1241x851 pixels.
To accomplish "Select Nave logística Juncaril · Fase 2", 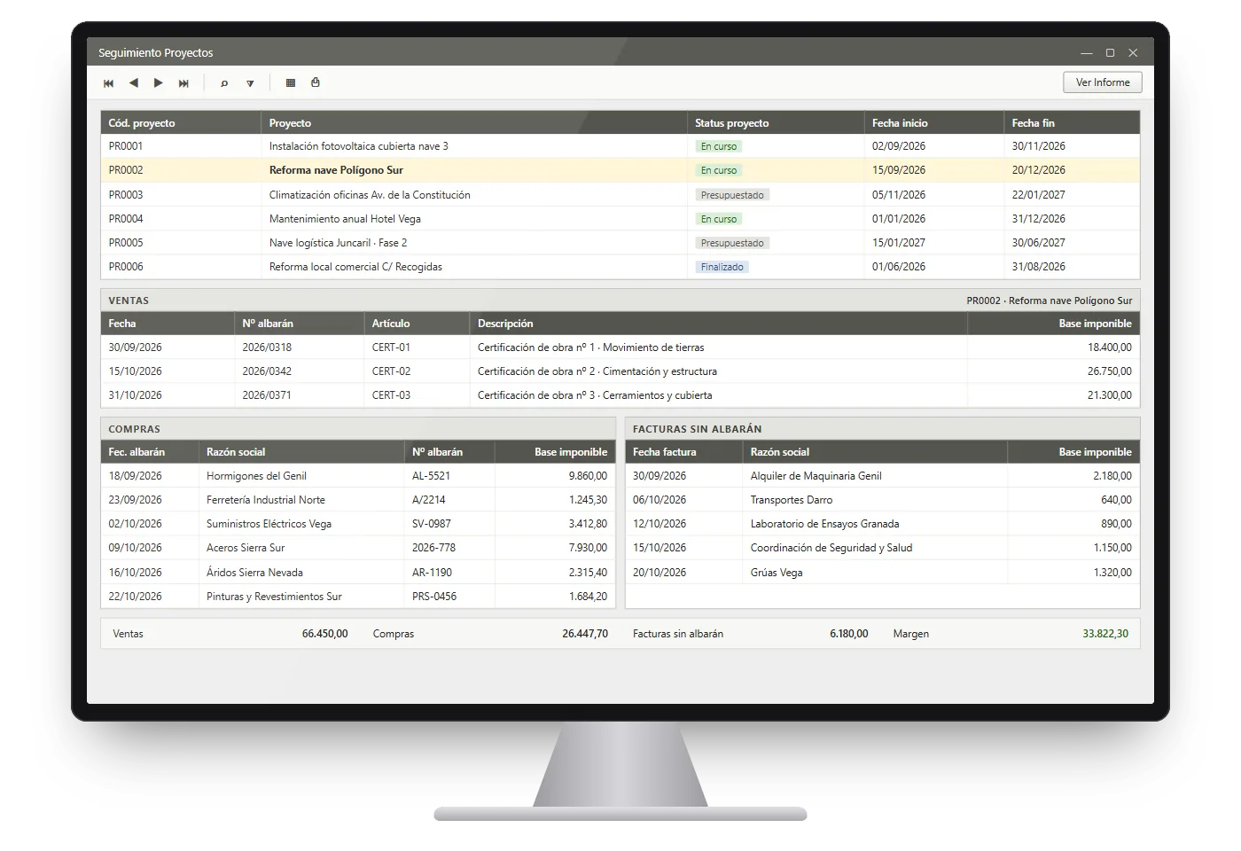I will pyautogui.click(x=620, y=243).
